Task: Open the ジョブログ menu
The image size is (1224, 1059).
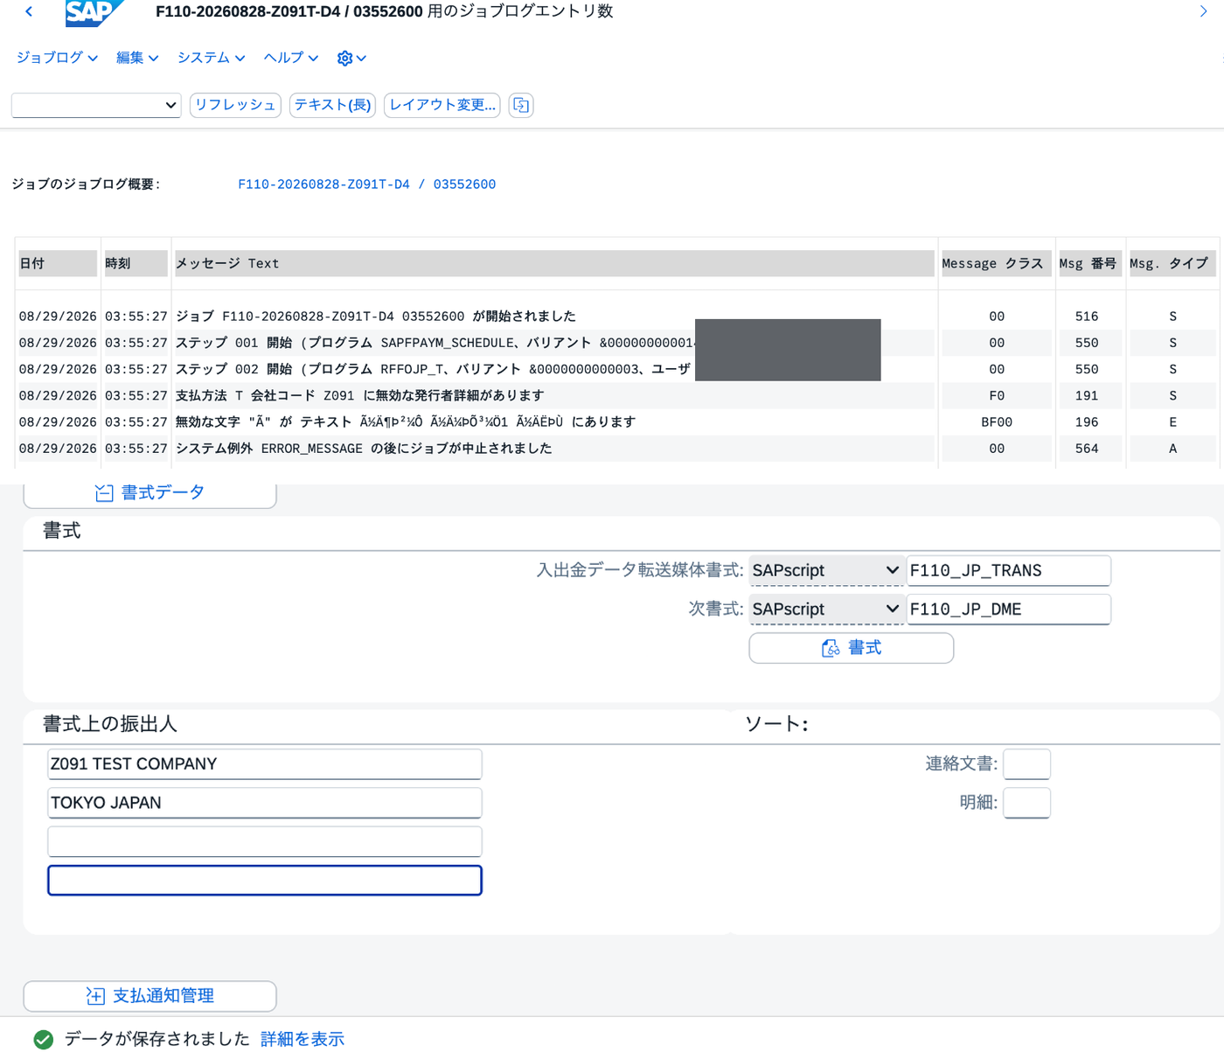Action: 57,58
